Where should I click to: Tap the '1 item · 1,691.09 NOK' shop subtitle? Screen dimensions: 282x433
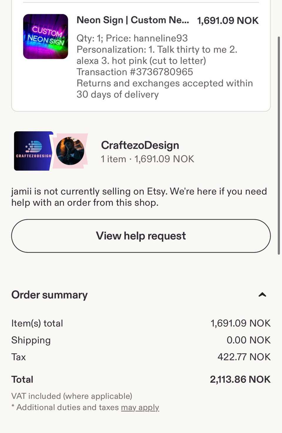[x=147, y=159]
